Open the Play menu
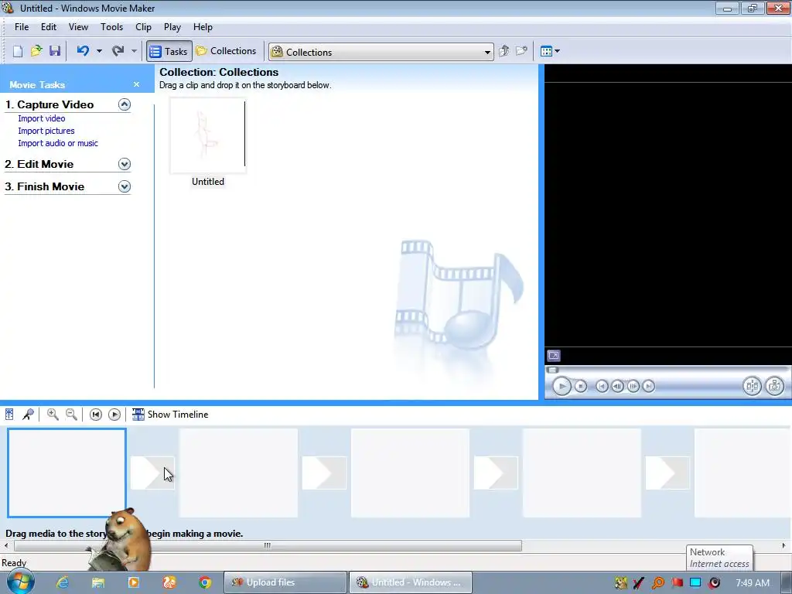792x594 pixels. tap(172, 27)
